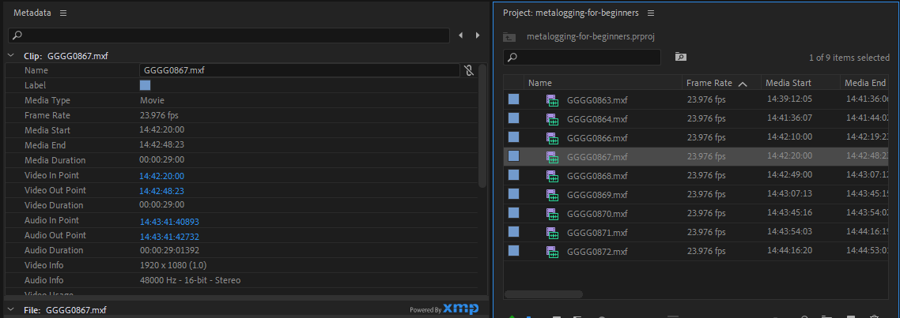Collapse the Clip: GGGG0867.mxf section
900x318 pixels.
coord(10,56)
